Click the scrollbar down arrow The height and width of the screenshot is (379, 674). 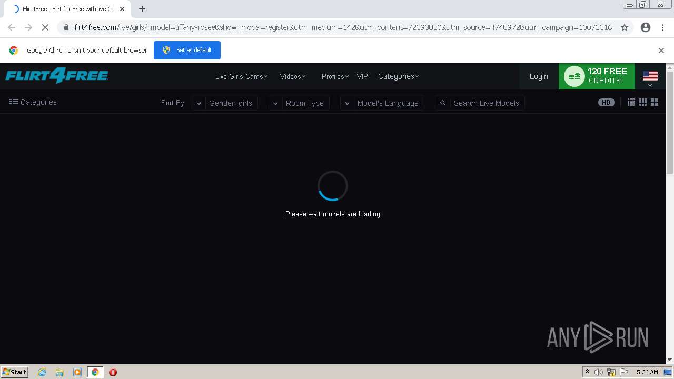click(x=670, y=360)
